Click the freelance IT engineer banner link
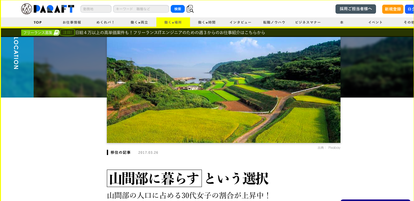The height and width of the screenshot is (201, 414). pyautogui.click(x=170, y=32)
